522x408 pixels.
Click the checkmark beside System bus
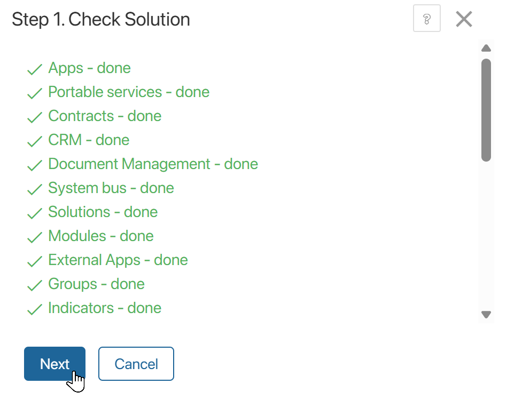pos(34,189)
